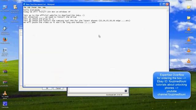Launch VLC media player desktop shortcut
The image size is (196, 110).
coord(5,95)
